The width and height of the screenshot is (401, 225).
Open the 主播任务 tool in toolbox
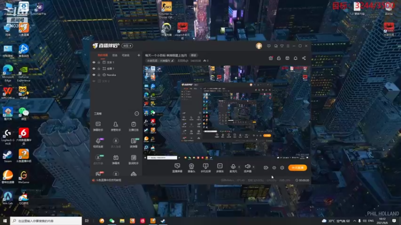coord(133,126)
